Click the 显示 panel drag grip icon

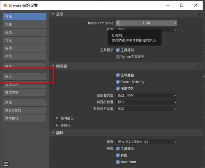199,14
